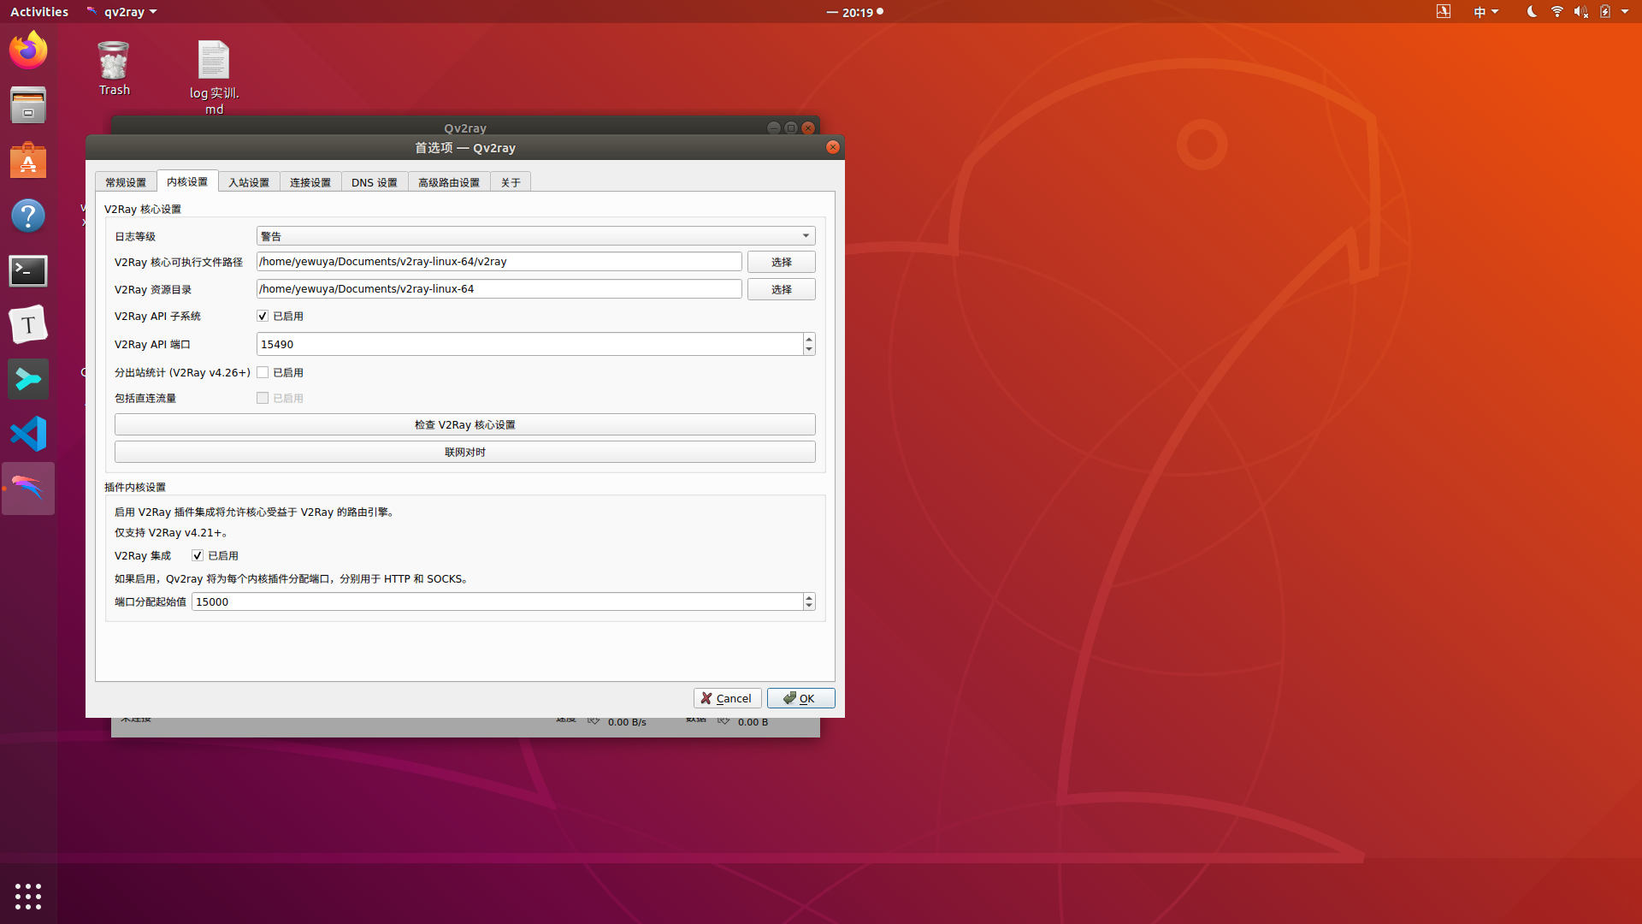Enable 分出站统计 checkbox
The height and width of the screenshot is (924, 1642).
point(263,372)
